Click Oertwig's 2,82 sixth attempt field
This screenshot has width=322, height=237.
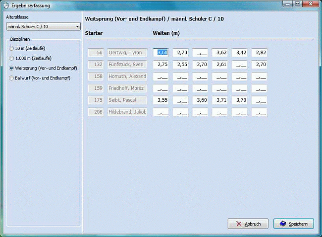pyautogui.click(x=259, y=53)
